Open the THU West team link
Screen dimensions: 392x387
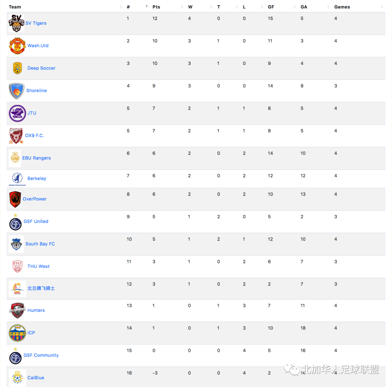[38, 266]
